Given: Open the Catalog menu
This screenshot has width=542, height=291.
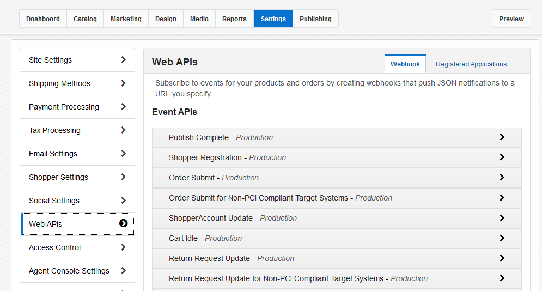Looking at the screenshot, I should tap(85, 19).
